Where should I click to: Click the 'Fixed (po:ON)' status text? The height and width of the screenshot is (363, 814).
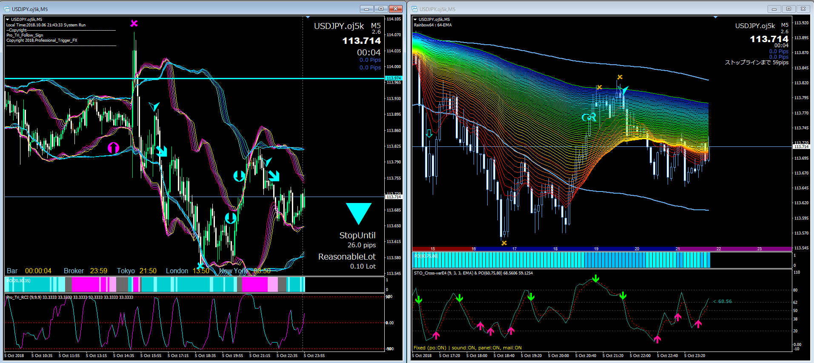click(430, 348)
